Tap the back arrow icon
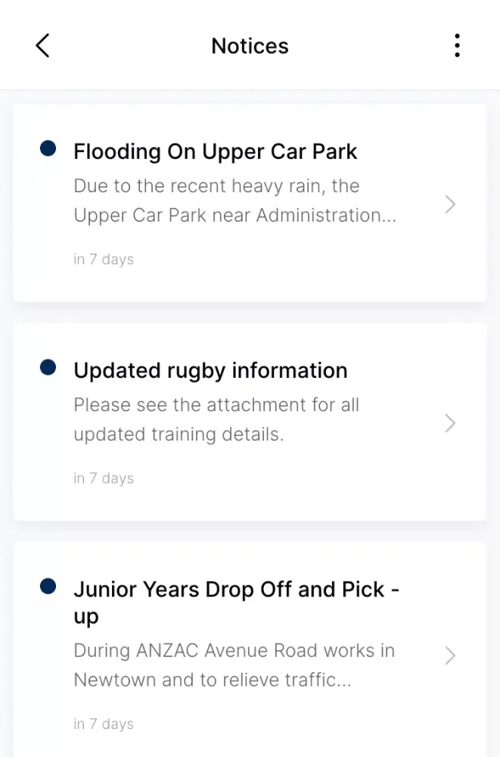500x757 pixels. point(42,45)
